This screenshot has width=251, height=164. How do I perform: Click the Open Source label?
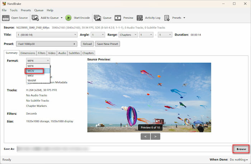click(x=19, y=18)
